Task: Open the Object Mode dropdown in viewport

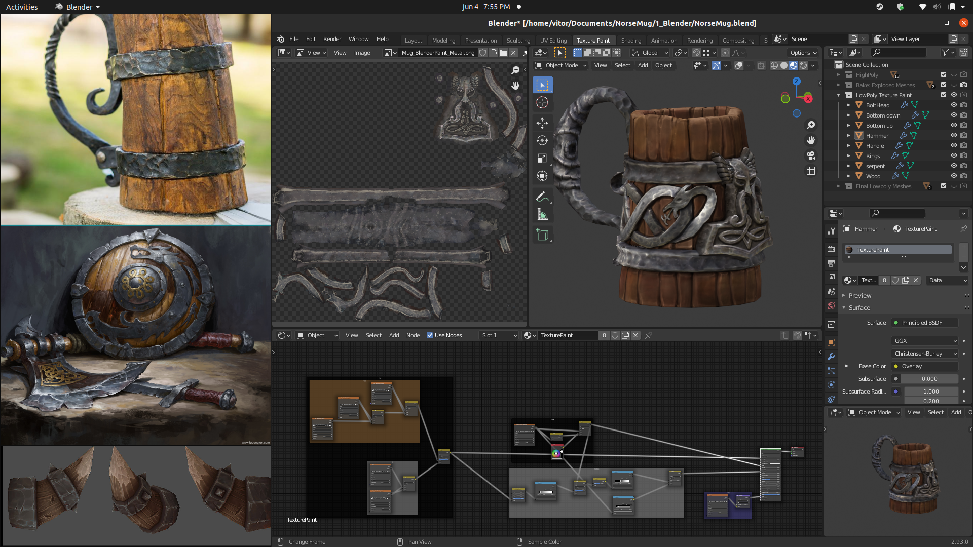Action: tap(561, 65)
